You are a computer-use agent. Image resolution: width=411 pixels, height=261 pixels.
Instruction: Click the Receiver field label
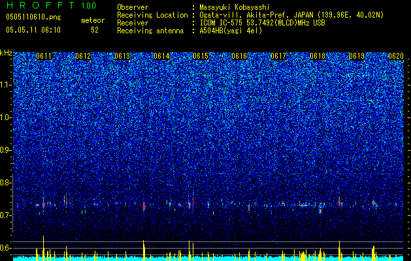click(133, 23)
